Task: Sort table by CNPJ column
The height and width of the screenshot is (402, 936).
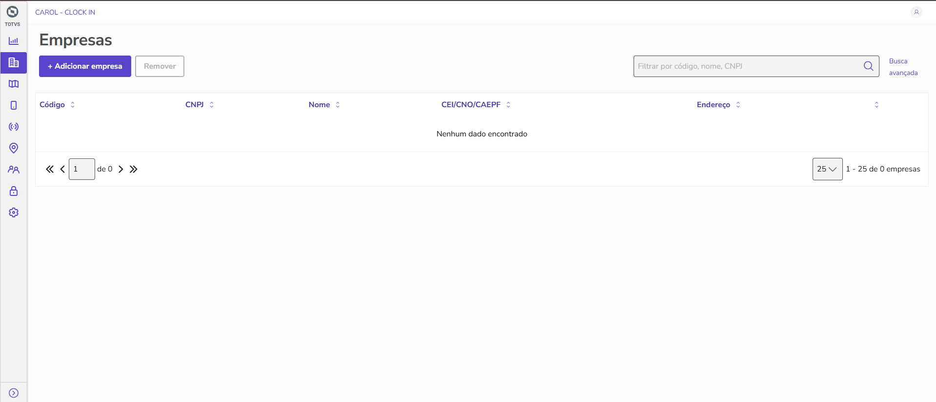Action: pyautogui.click(x=199, y=105)
